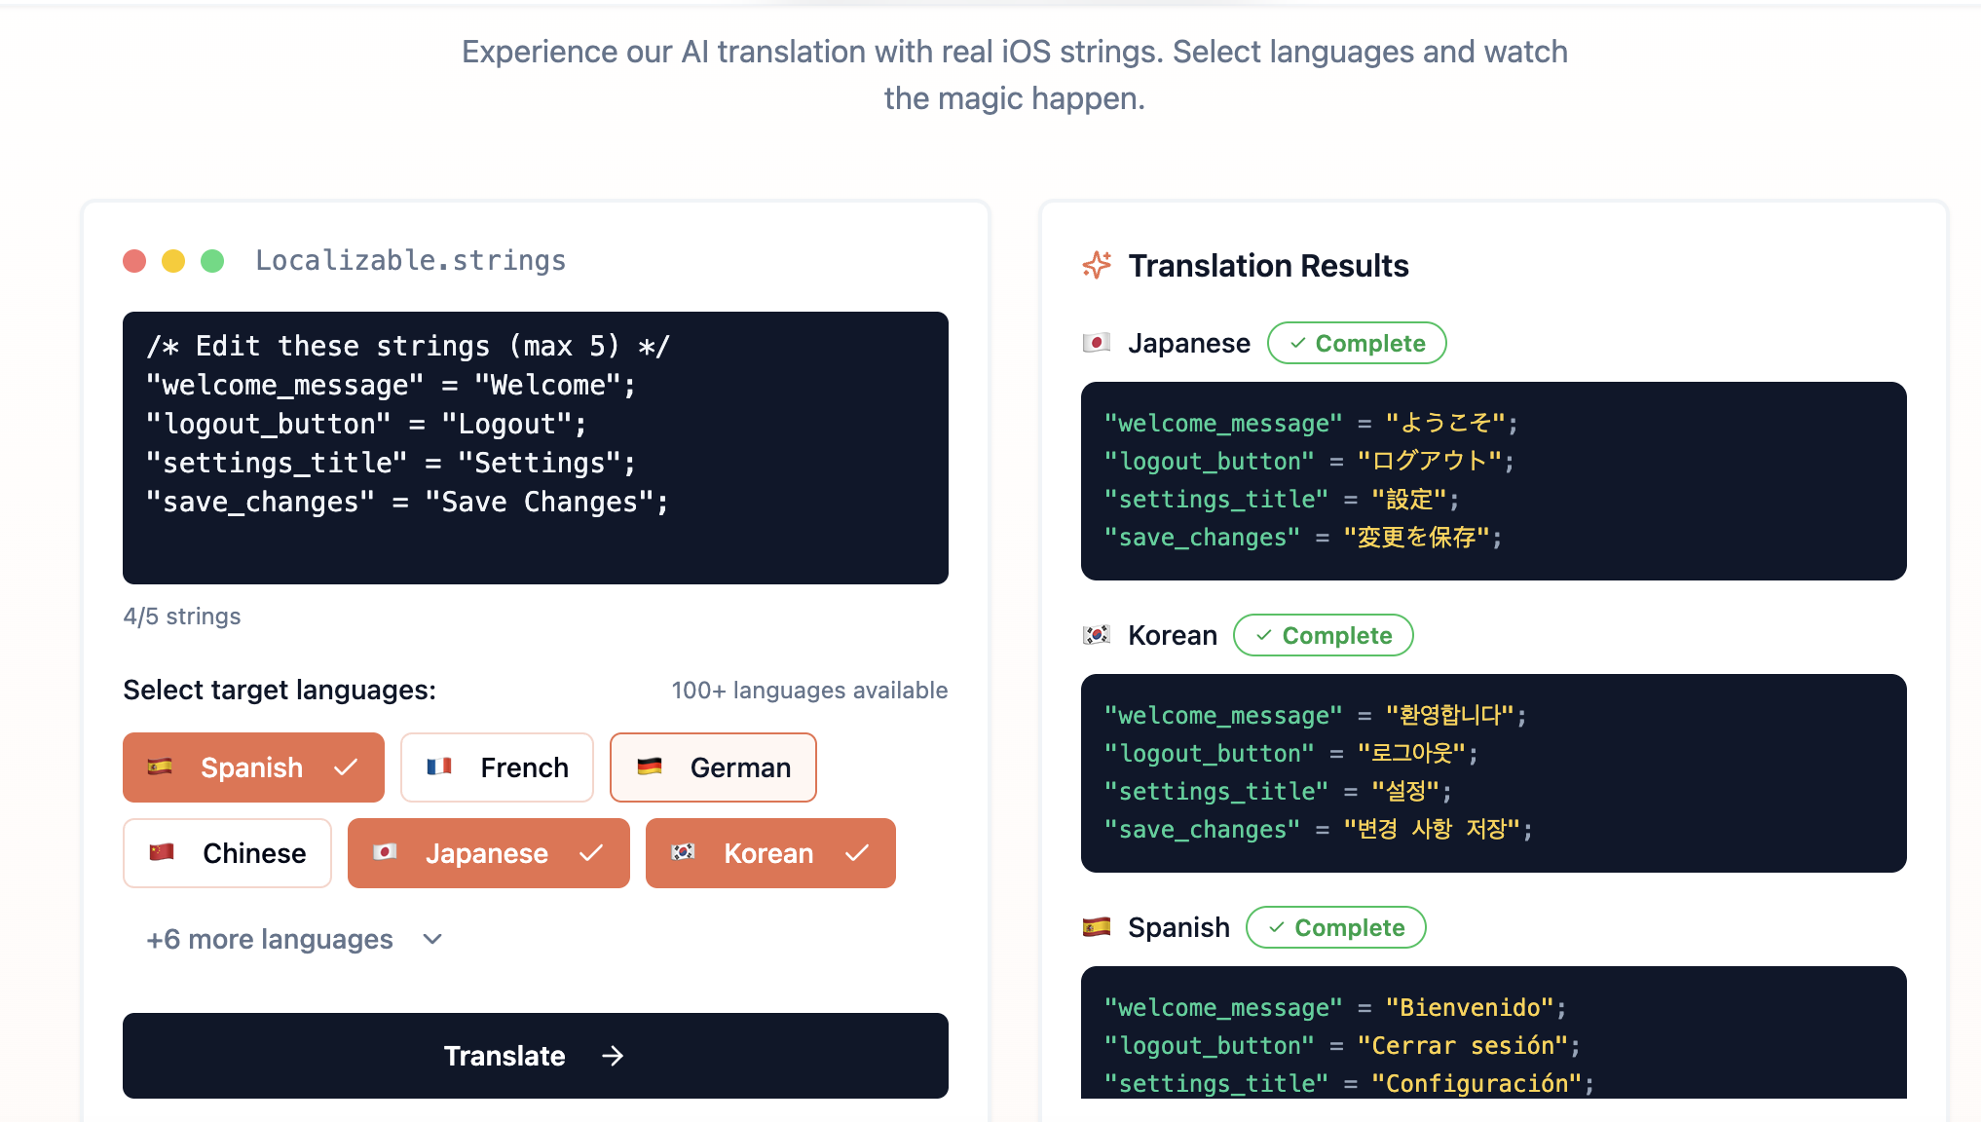This screenshot has height=1122, width=1981.
Task: Enable French as a target language
Action: pyautogui.click(x=497, y=767)
